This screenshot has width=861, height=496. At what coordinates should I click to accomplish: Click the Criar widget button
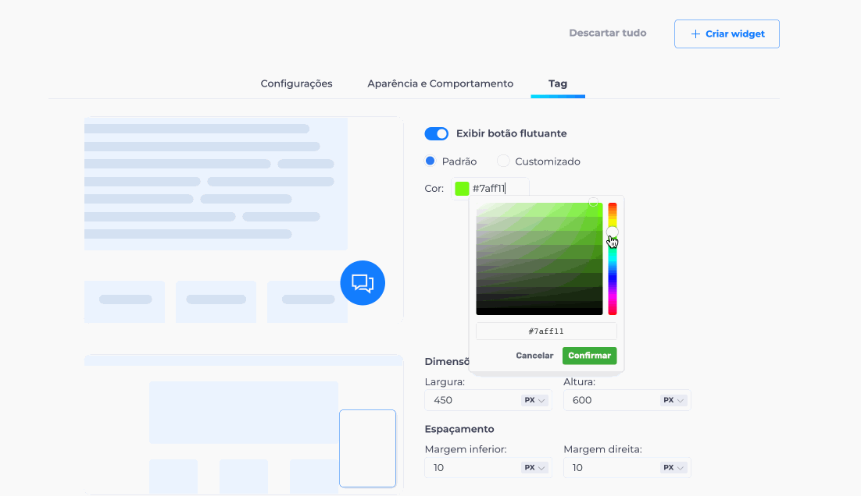point(727,34)
